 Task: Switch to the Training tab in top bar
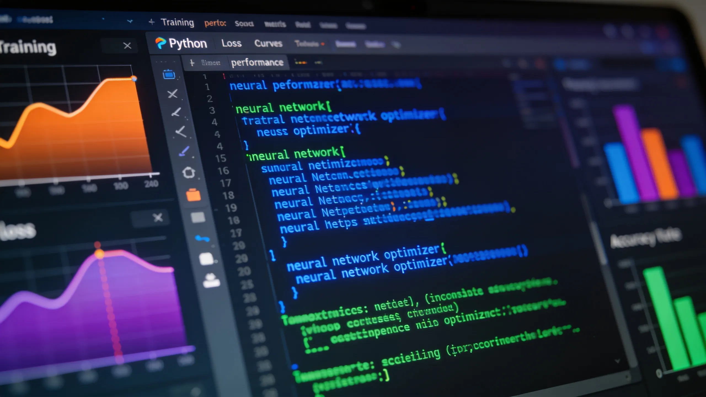click(178, 22)
